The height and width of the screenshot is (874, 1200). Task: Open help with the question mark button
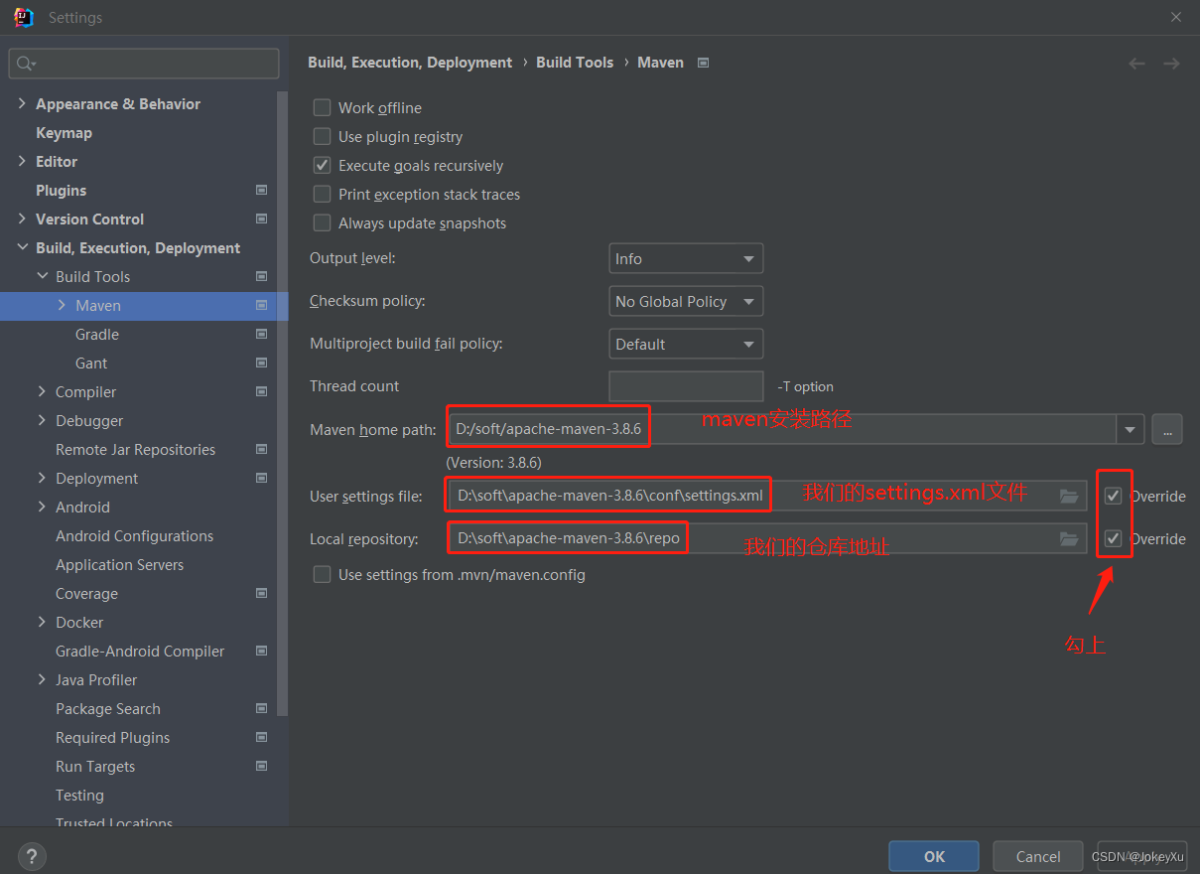(x=32, y=856)
